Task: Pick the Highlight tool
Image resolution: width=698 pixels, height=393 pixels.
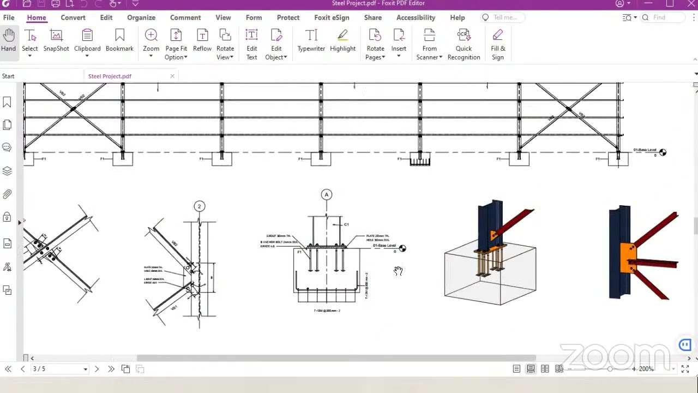Action: point(342,41)
